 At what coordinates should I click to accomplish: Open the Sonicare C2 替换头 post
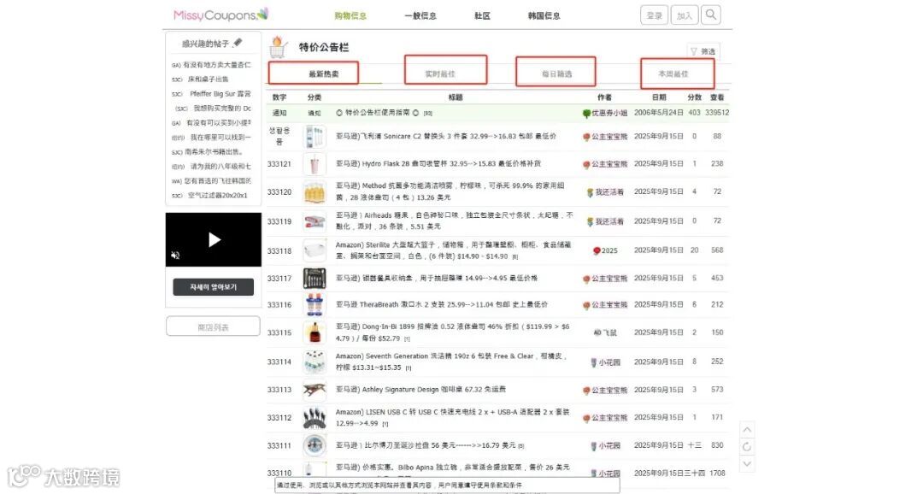click(x=445, y=136)
